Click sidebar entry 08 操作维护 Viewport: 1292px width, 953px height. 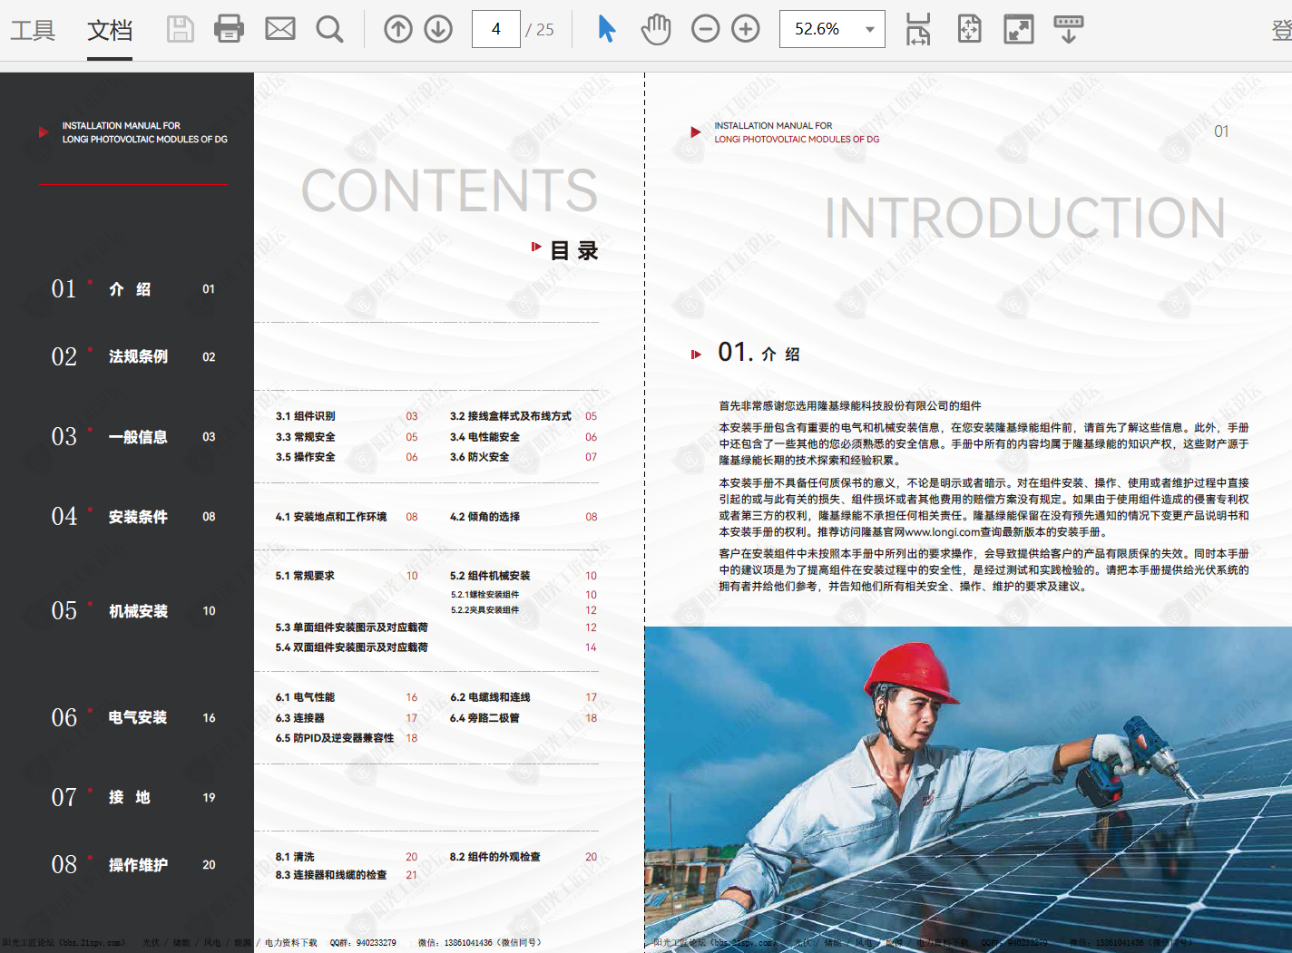[x=133, y=864]
